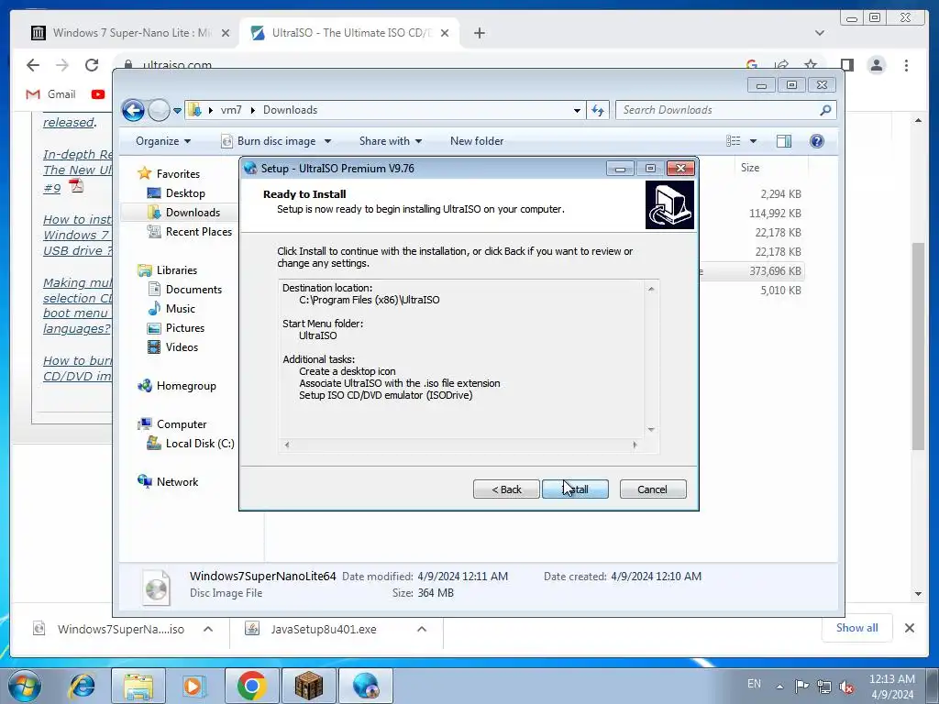Bookmark this page star icon
This screenshot has width=939, height=704.
(811, 65)
